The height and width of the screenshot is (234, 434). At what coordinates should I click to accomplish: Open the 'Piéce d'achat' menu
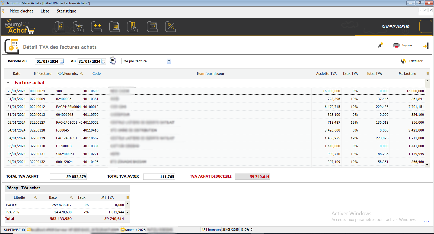[21, 11]
